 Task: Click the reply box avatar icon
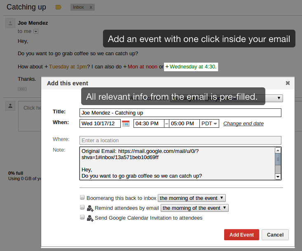coord(10,106)
